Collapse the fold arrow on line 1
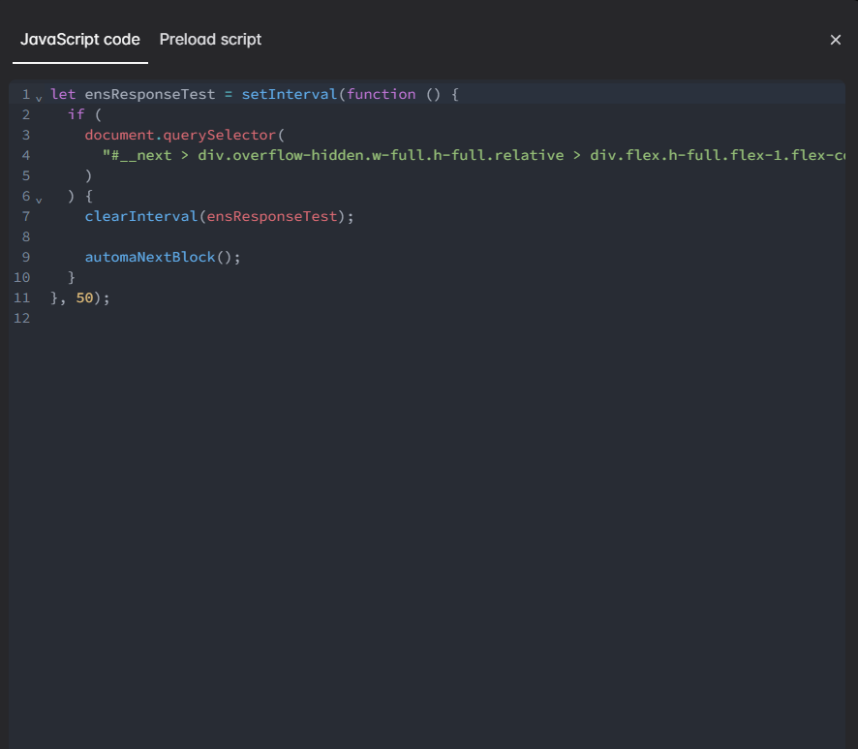Viewport: 858px width, 749px height. [39, 97]
